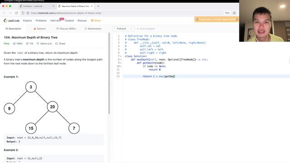Click the shield icon in the address bar
This screenshot has width=290, height=163.
(23, 13)
